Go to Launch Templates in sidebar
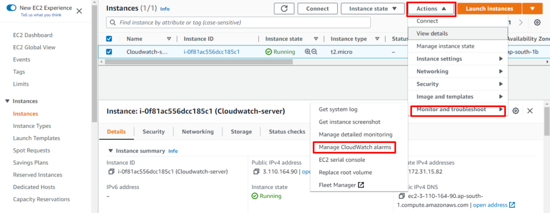 [x=37, y=138]
